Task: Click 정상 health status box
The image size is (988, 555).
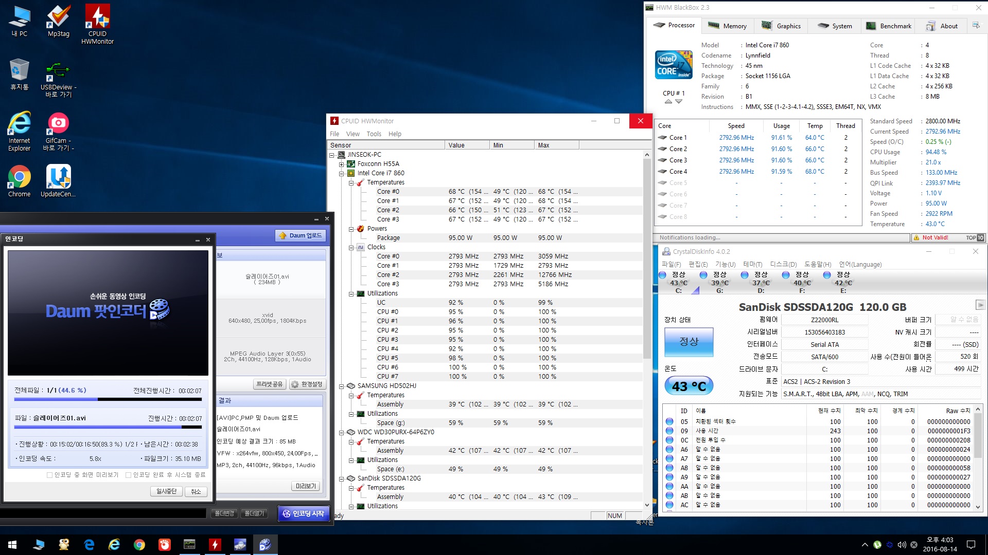Action: (689, 342)
